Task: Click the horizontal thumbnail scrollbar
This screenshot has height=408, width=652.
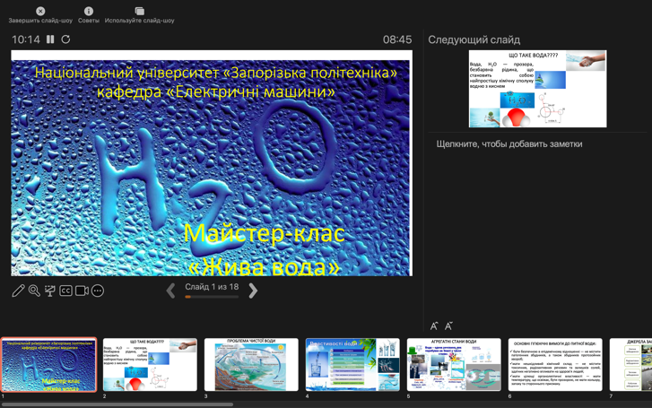Action: coord(117,404)
